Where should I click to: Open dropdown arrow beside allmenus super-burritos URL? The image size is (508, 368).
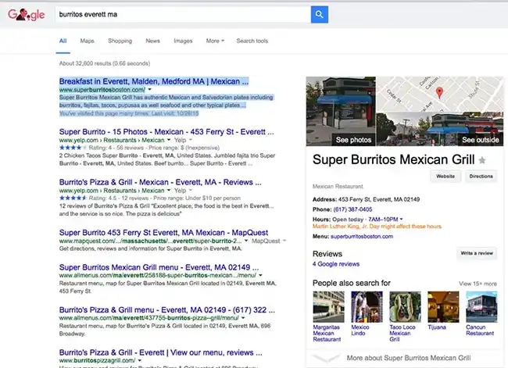260,275
